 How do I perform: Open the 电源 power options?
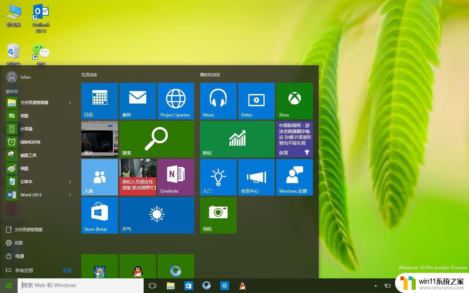coord(15,256)
